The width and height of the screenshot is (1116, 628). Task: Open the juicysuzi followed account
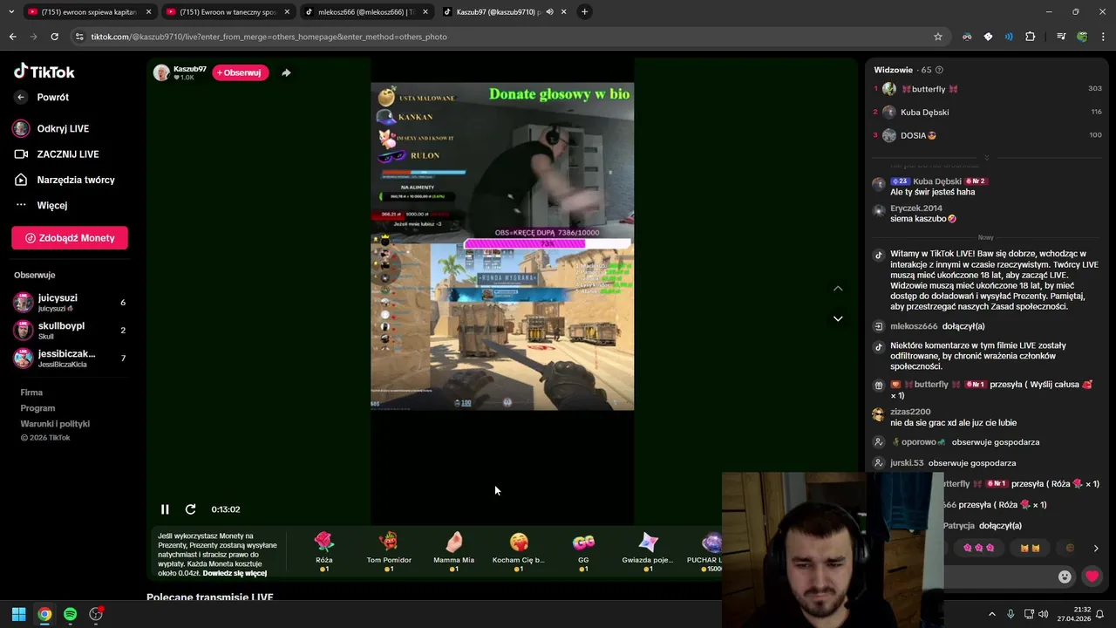(x=70, y=303)
